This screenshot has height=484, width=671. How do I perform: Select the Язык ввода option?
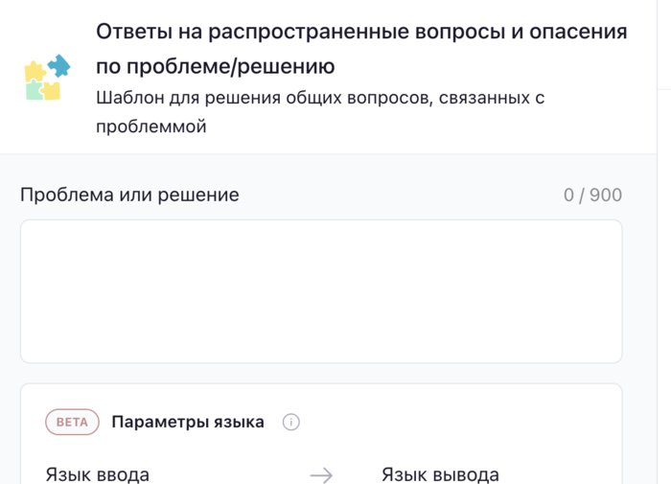[x=98, y=474]
